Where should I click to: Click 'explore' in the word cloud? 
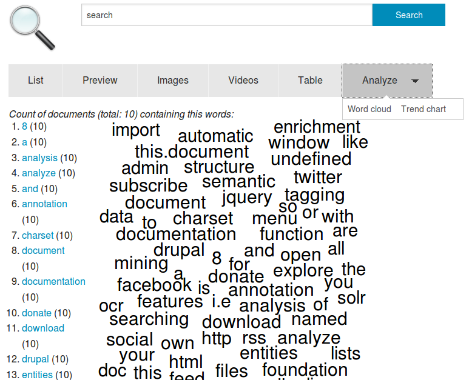pos(303,271)
